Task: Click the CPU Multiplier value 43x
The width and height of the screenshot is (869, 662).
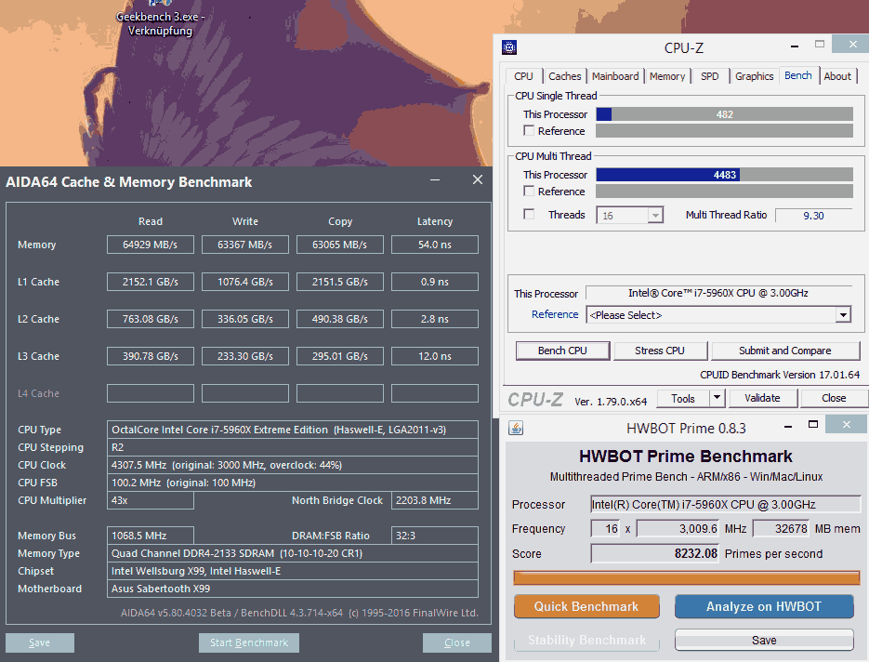Action: pyautogui.click(x=151, y=500)
